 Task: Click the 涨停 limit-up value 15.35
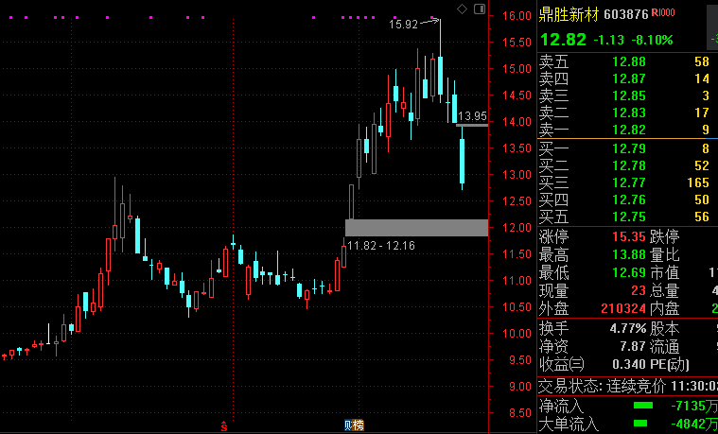coord(629,237)
